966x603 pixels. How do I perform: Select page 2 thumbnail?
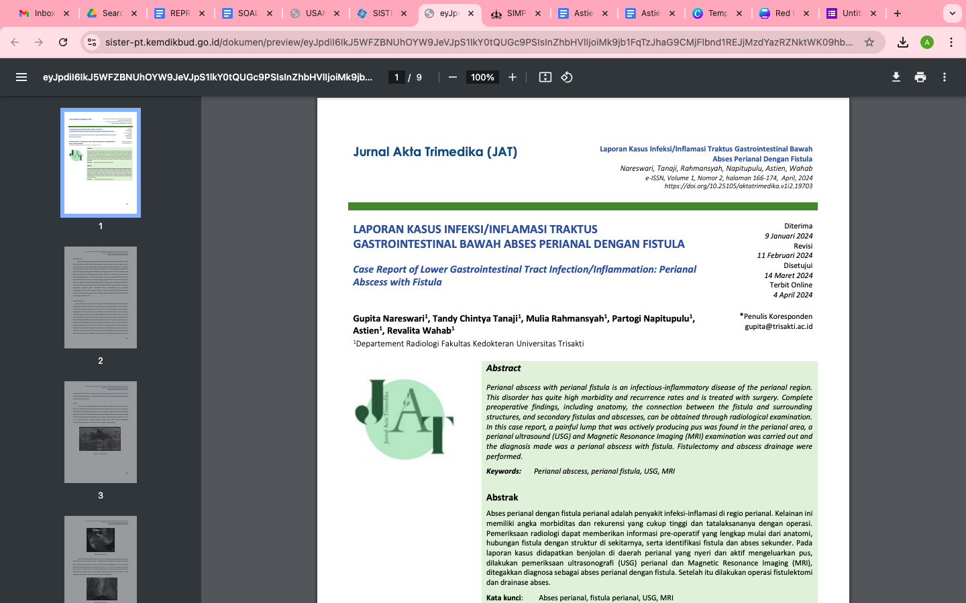[101, 297]
